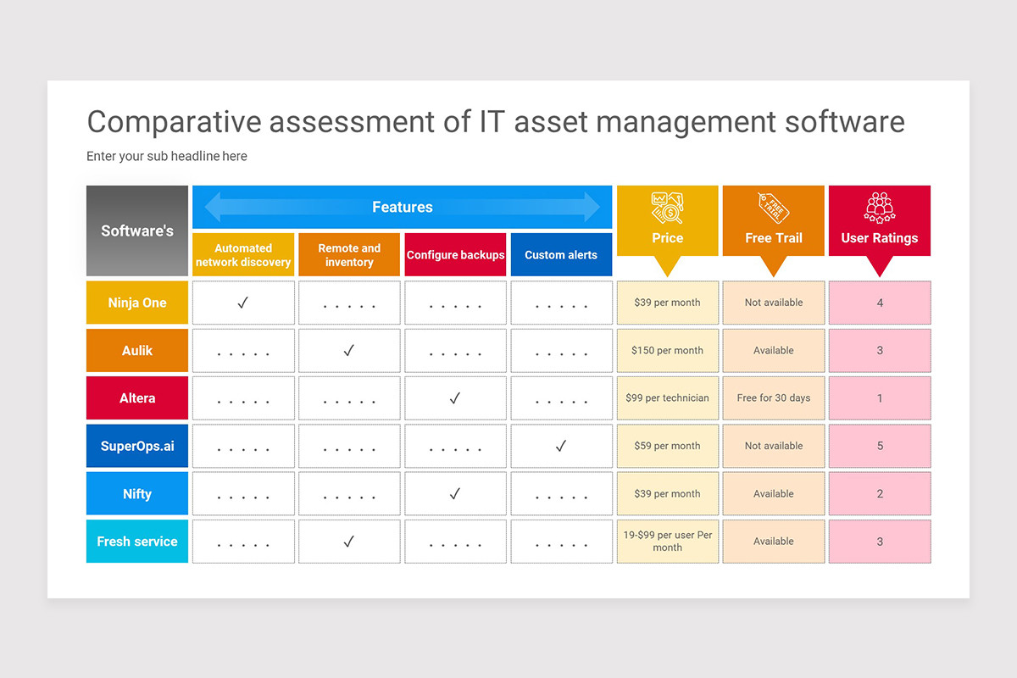Select the Altera row label
1017x678 pixels.
[x=137, y=397]
